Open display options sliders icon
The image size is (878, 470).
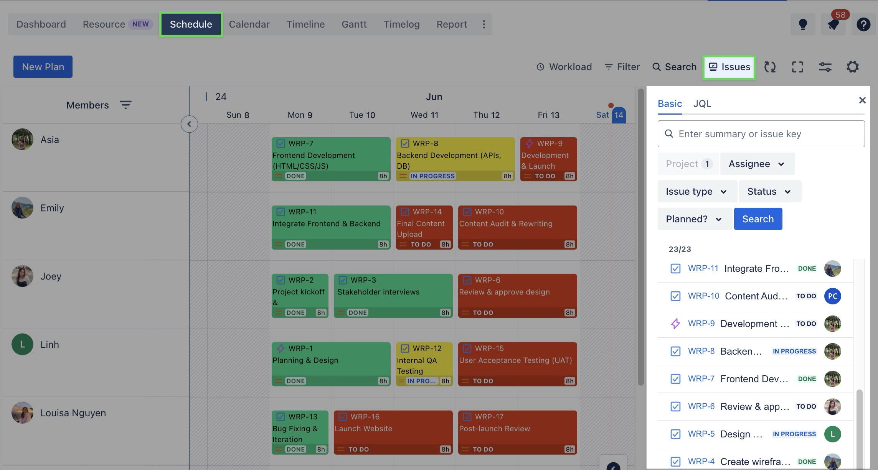pyautogui.click(x=825, y=67)
